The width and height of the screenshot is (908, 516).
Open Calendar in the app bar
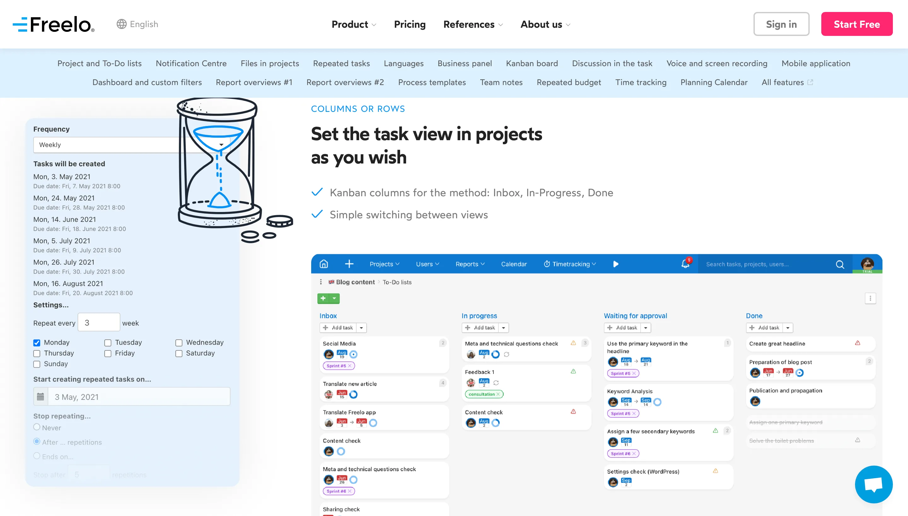click(x=514, y=264)
